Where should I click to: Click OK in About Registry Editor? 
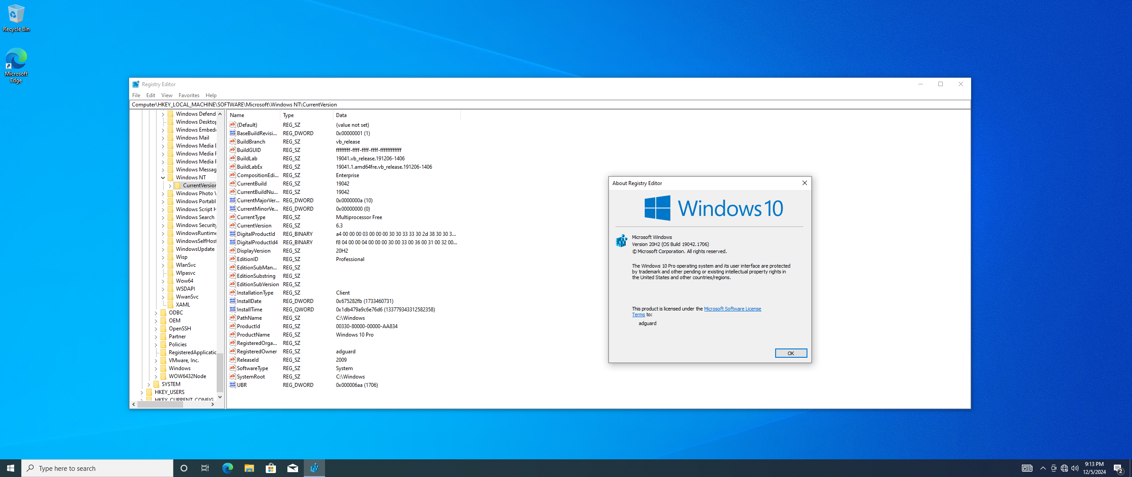coord(791,353)
